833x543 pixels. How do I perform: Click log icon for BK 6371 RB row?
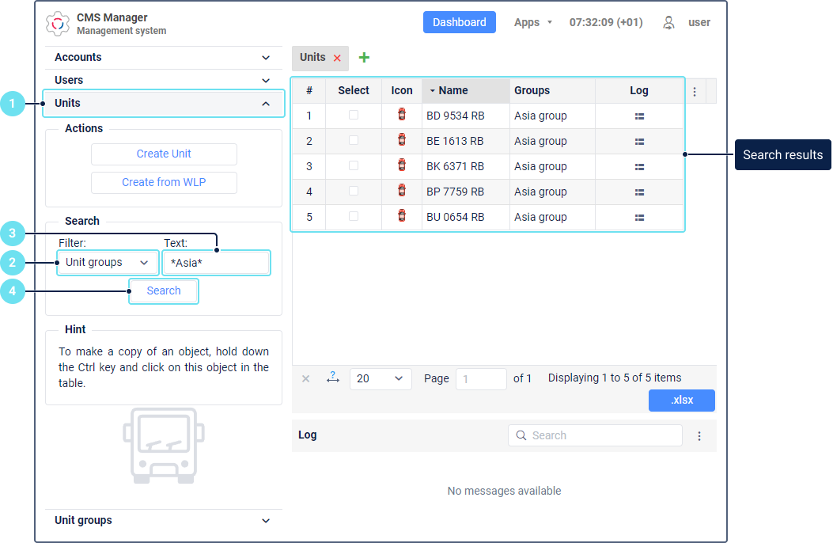pyautogui.click(x=639, y=167)
